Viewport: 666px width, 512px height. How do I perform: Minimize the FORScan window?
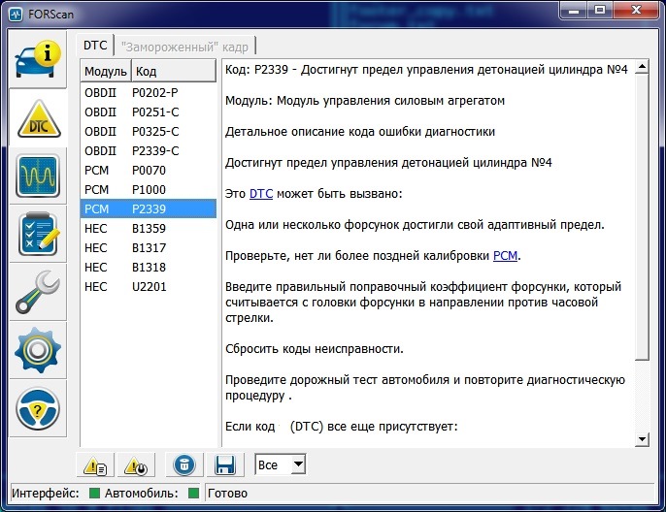pyautogui.click(x=574, y=11)
